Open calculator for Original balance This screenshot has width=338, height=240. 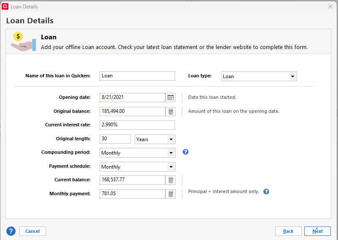[171, 112]
